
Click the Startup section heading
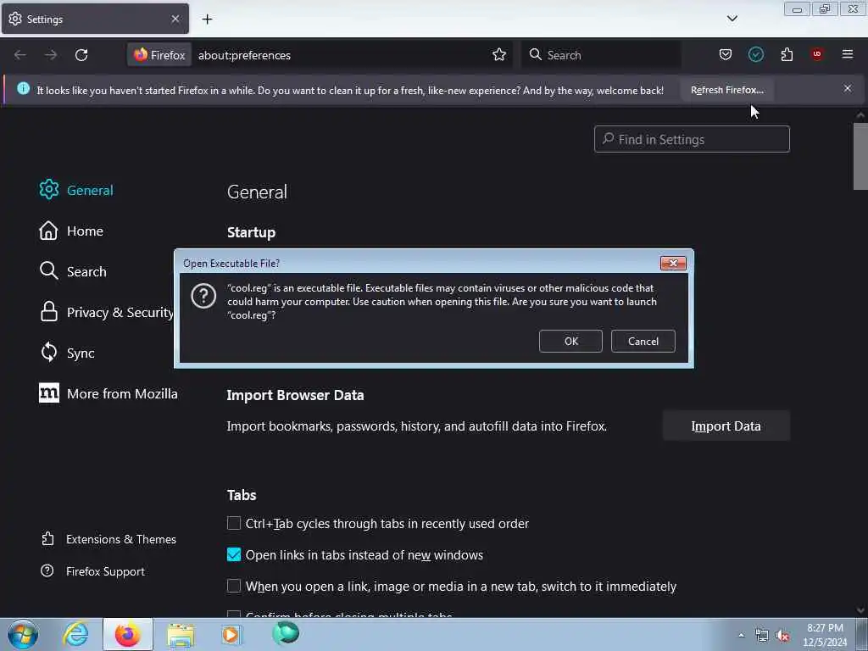[251, 232]
